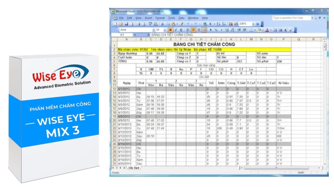
Task: Open the Chart Wizard icon
Action: click(x=231, y=24)
